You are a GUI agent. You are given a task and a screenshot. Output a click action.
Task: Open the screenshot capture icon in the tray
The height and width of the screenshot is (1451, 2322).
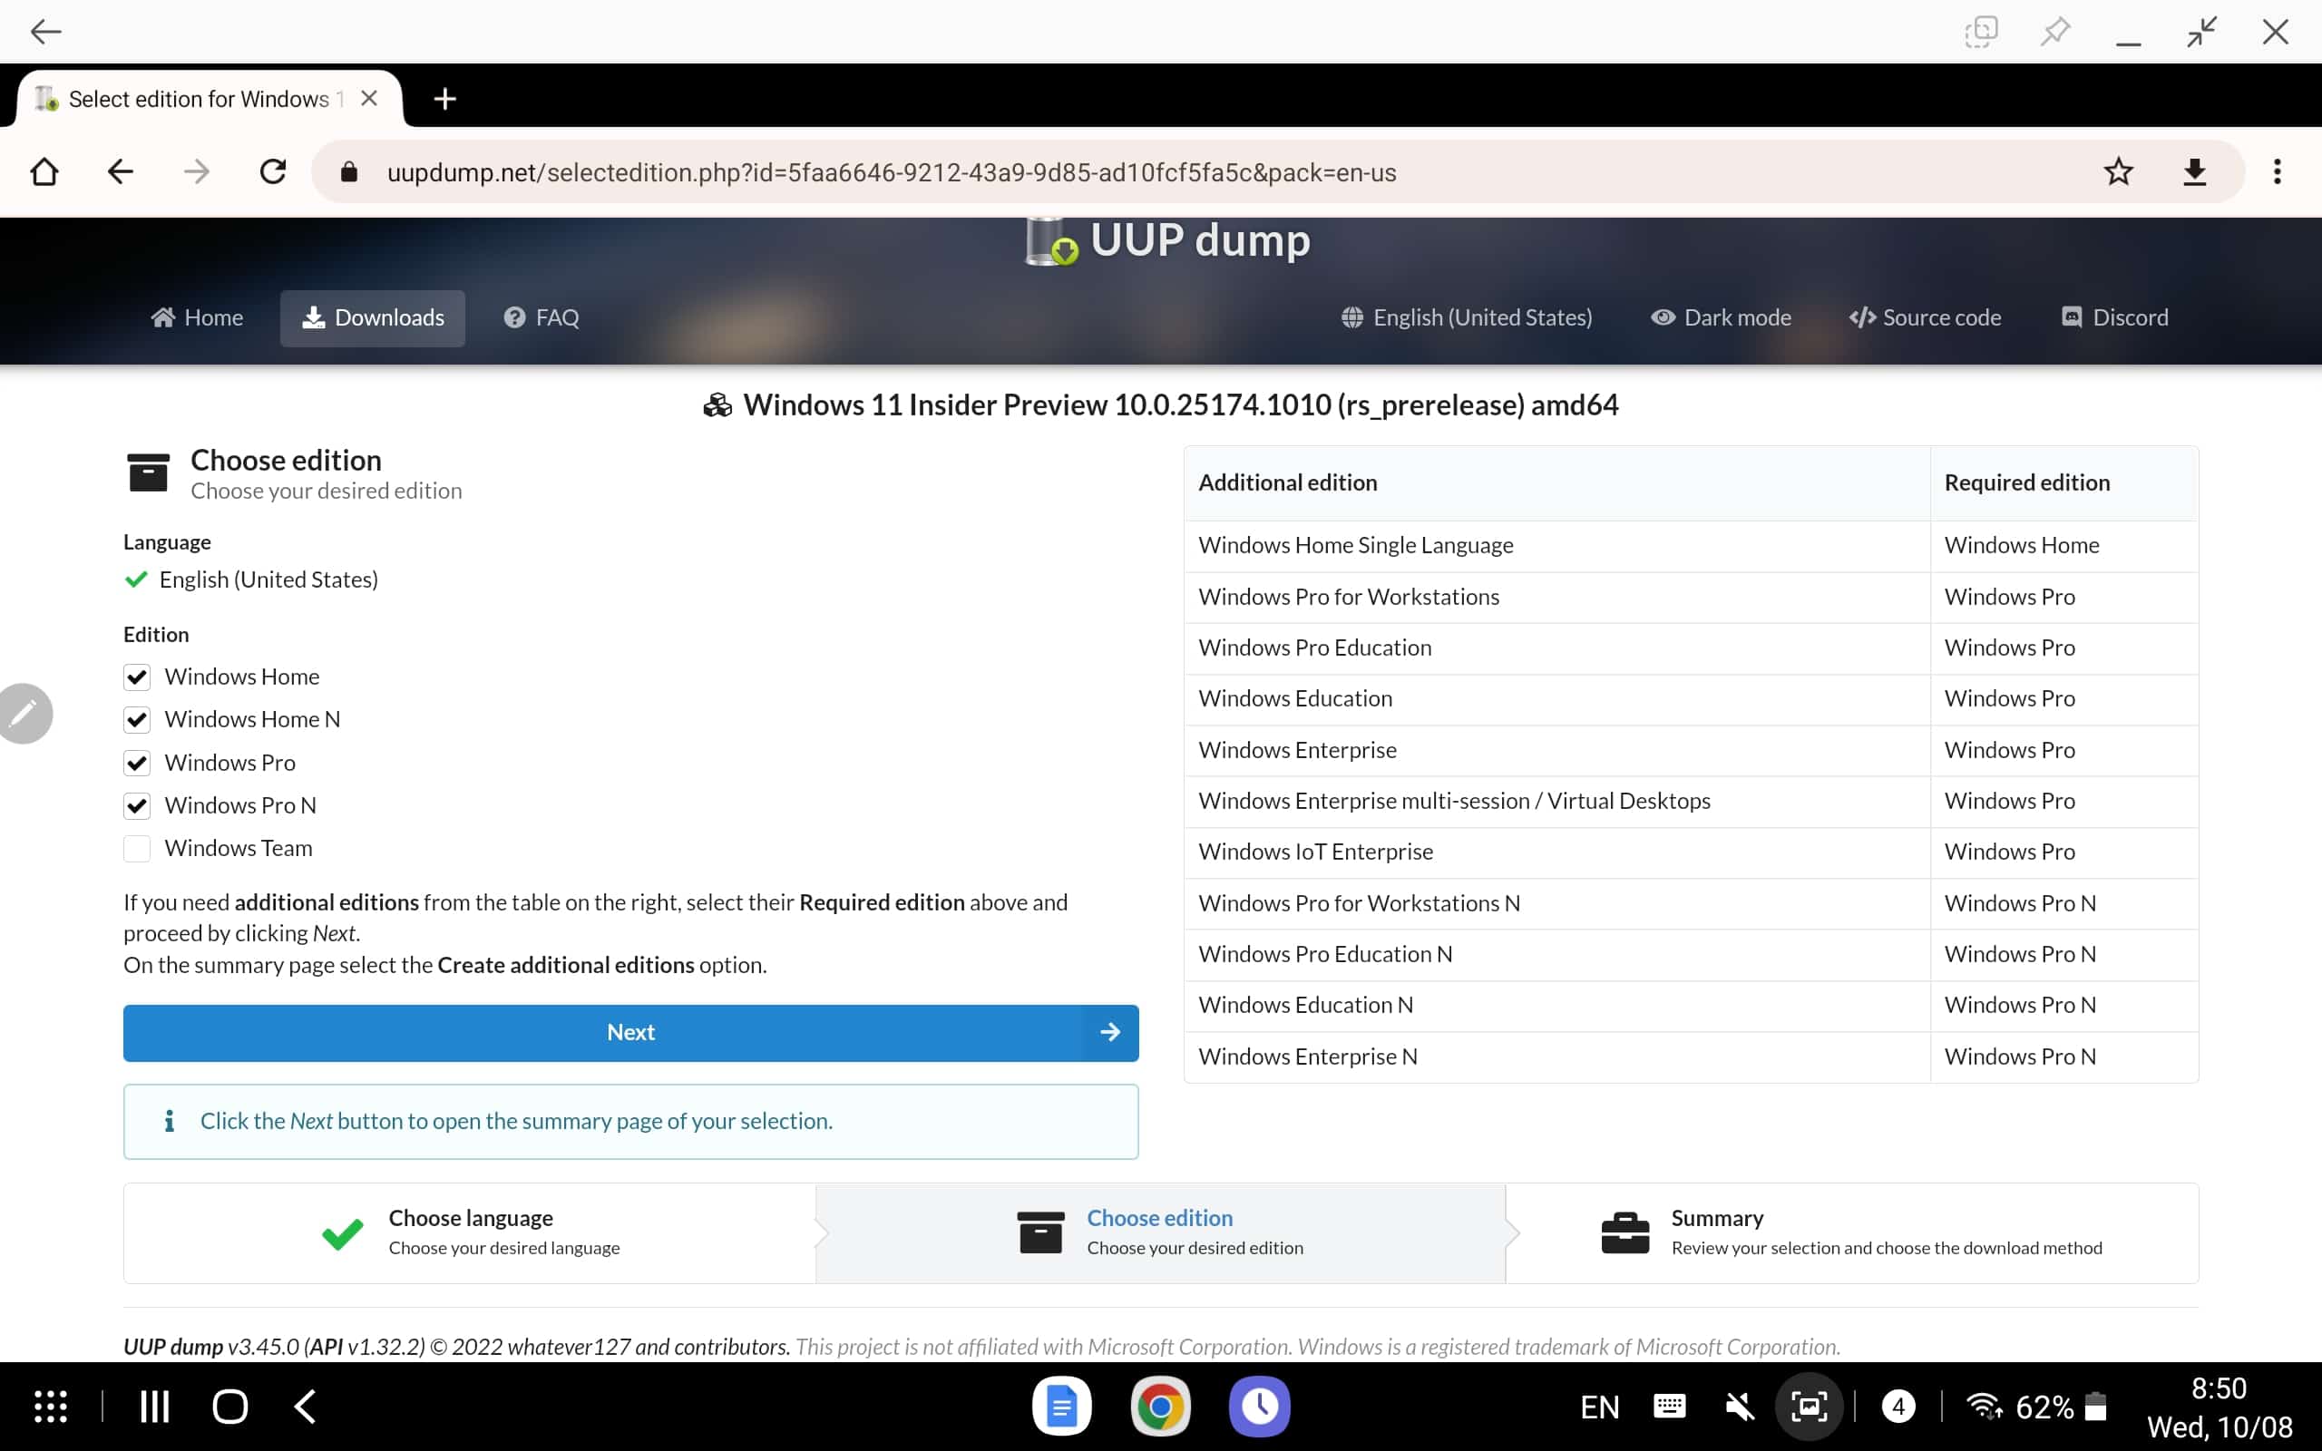1809,1407
